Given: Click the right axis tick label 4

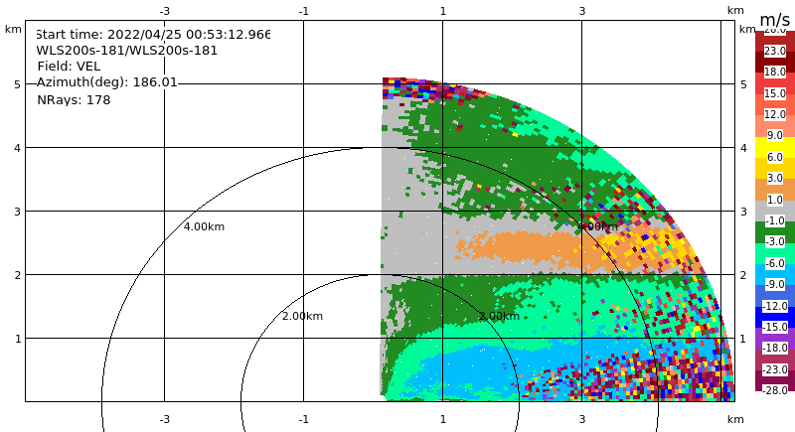Looking at the screenshot, I should click(743, 148).
